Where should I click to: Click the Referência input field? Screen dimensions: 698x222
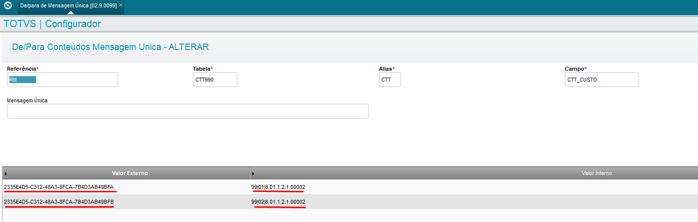click(x=62, y=80)
